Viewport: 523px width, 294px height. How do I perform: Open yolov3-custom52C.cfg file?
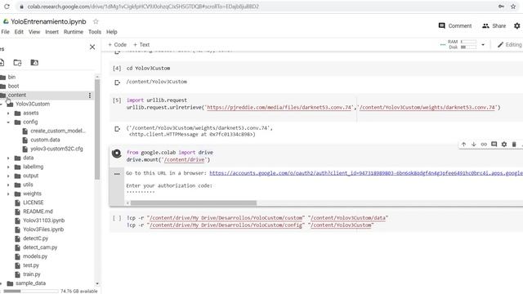(x=56, y=149)
